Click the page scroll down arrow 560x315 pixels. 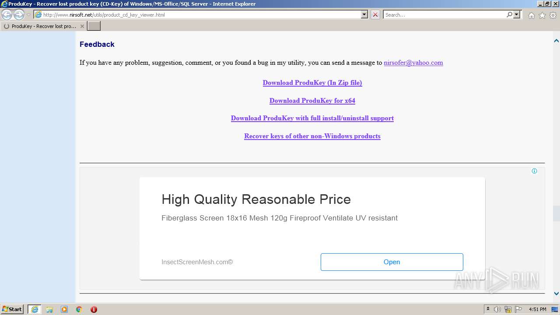point(556,294)
